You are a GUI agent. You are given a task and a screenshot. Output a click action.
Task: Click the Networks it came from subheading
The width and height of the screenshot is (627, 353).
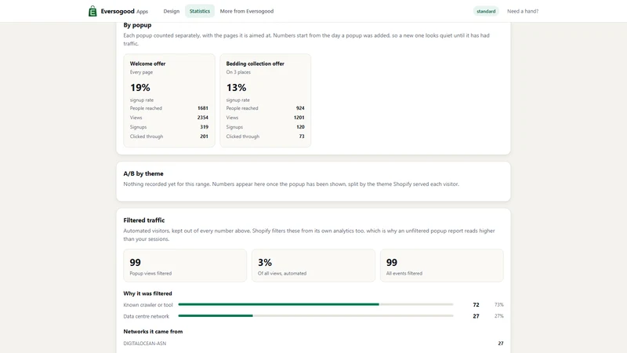tap(153, 332)
